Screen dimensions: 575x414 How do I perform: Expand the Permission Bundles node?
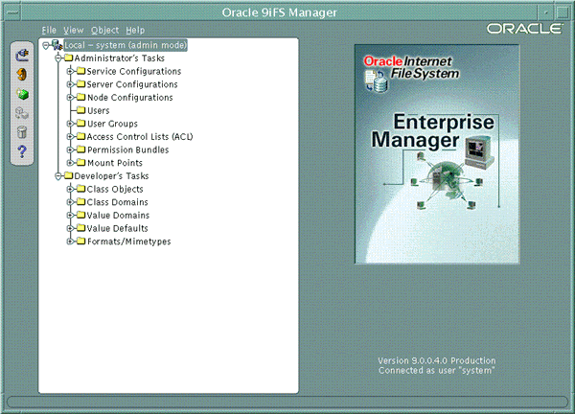(x=70, y=149)
